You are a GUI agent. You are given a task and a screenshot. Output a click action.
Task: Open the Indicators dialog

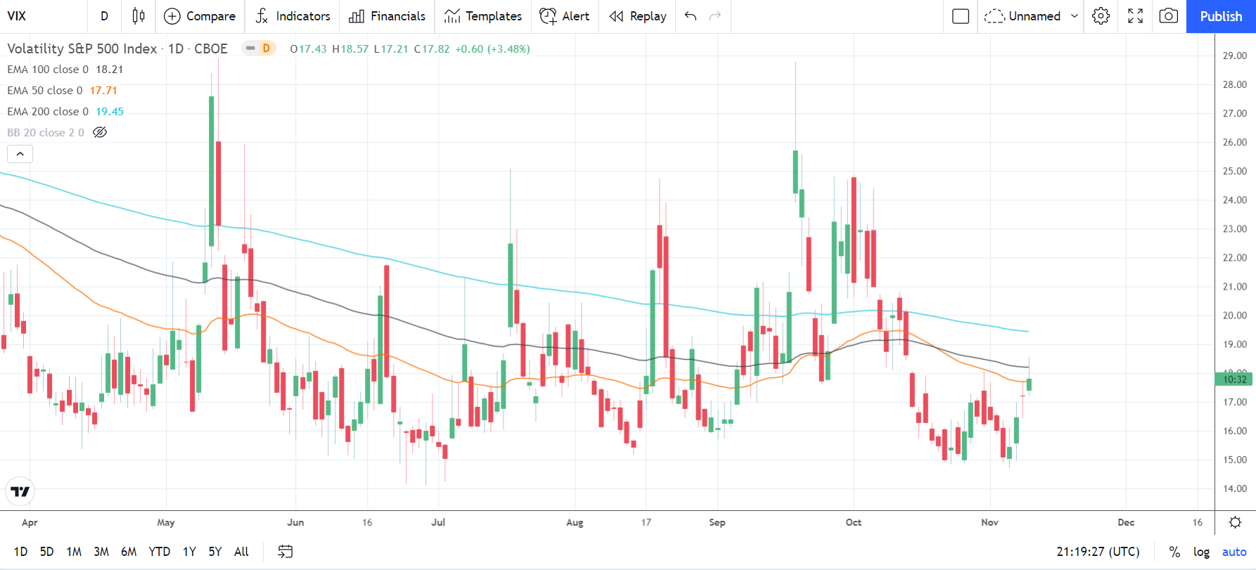(x=293, y=16)
